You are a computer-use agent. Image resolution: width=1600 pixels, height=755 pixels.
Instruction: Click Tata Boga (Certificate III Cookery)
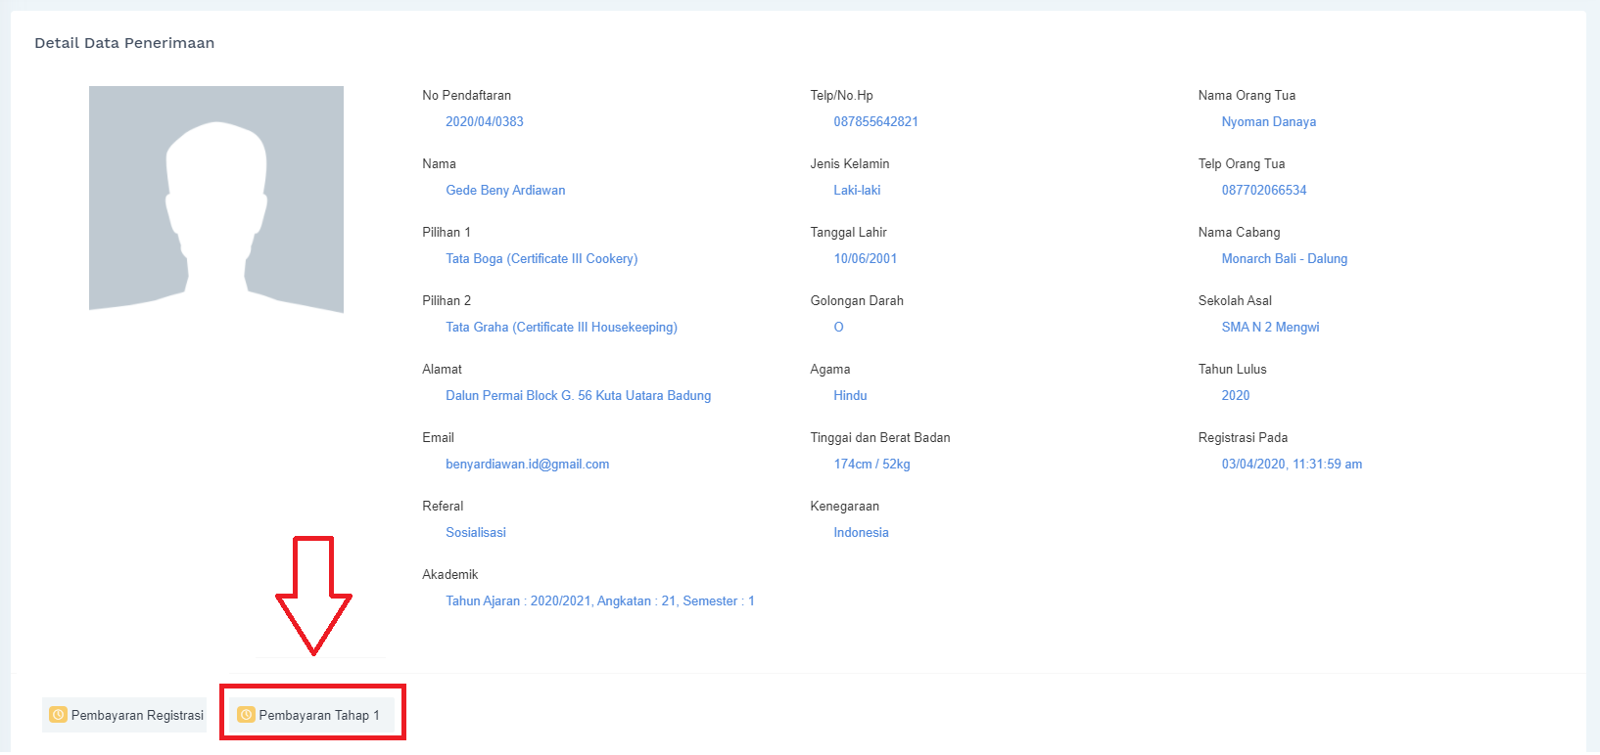pos(541,259)
